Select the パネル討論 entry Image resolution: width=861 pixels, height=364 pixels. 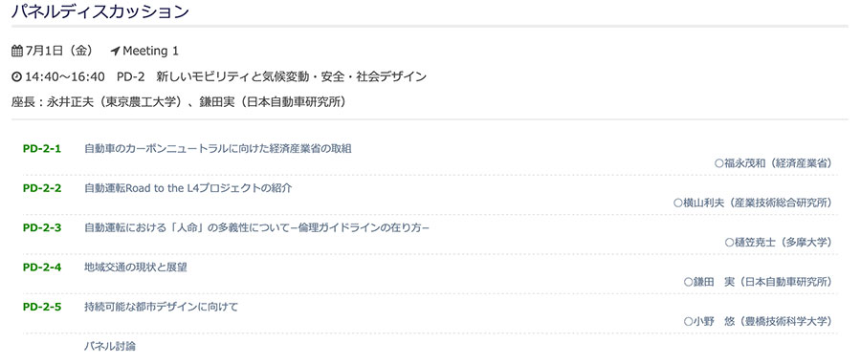tap(110, 347)
